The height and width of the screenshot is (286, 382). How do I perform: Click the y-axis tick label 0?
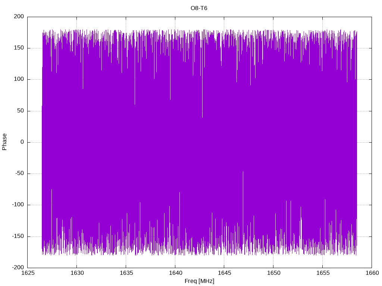[22, 142]
